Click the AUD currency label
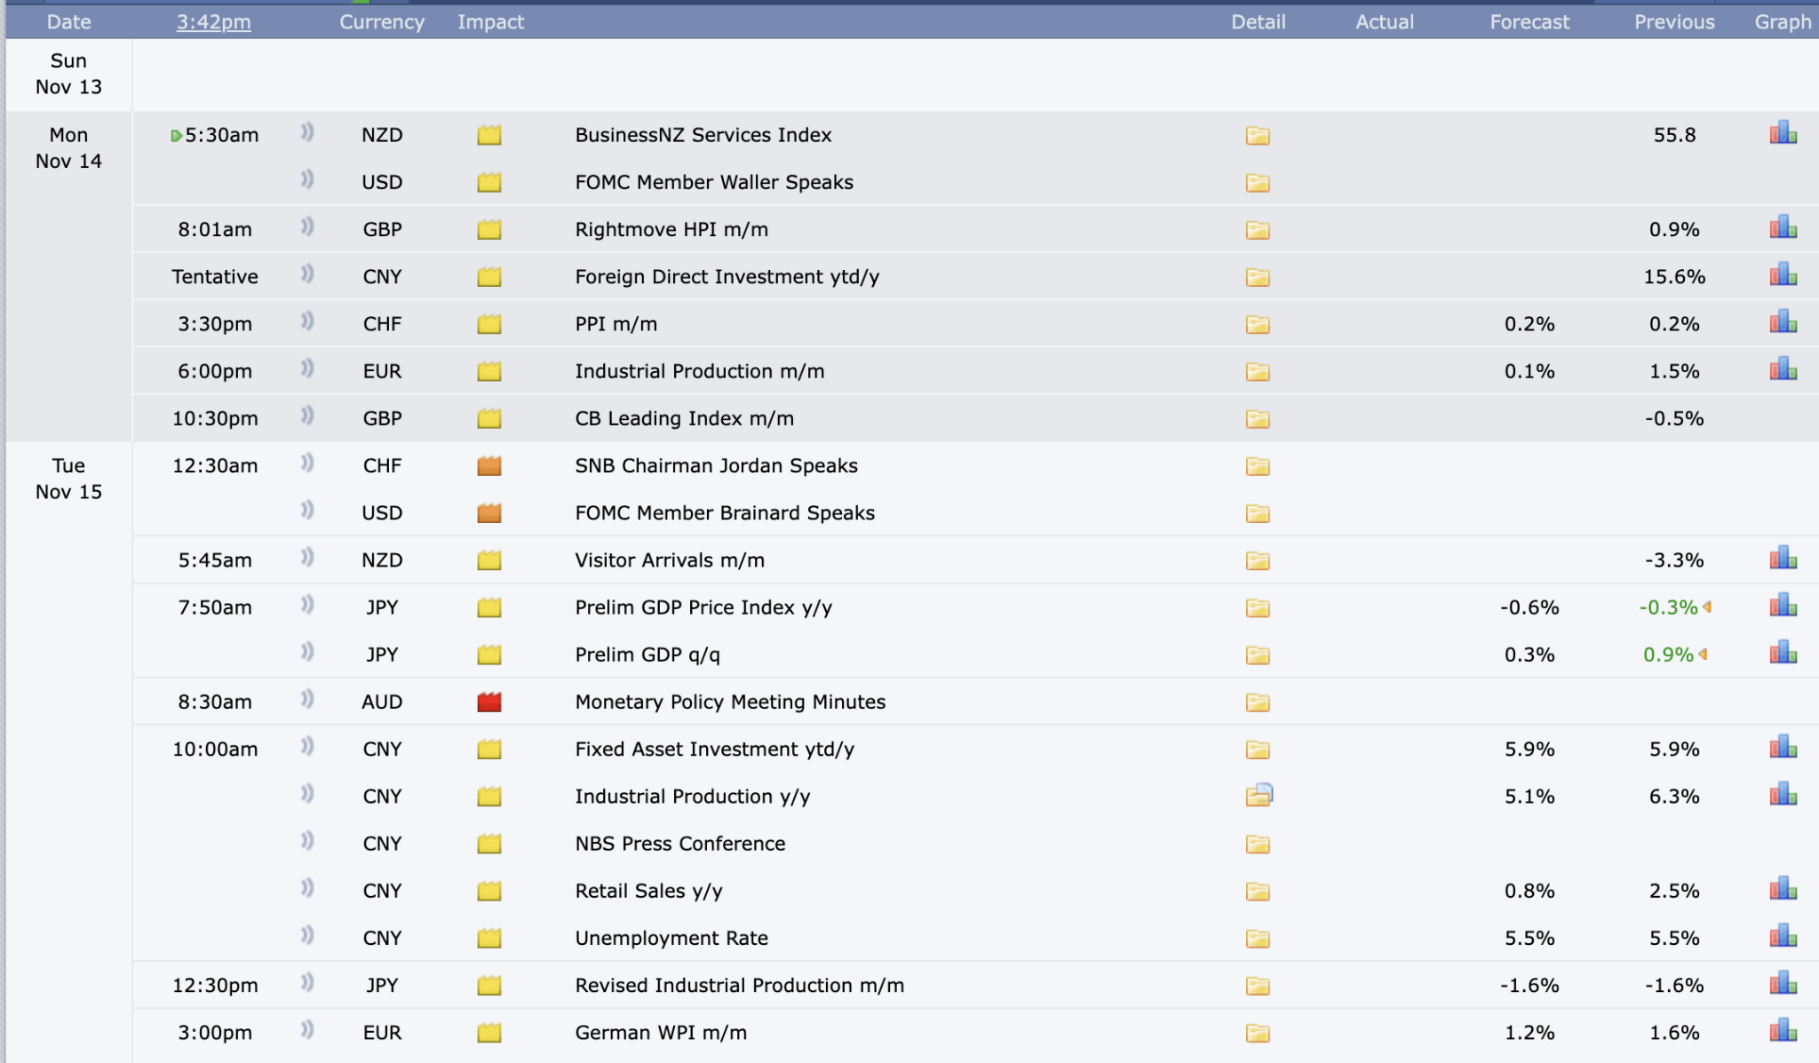The image size is (1819, 1063). (x=382, y=702)
